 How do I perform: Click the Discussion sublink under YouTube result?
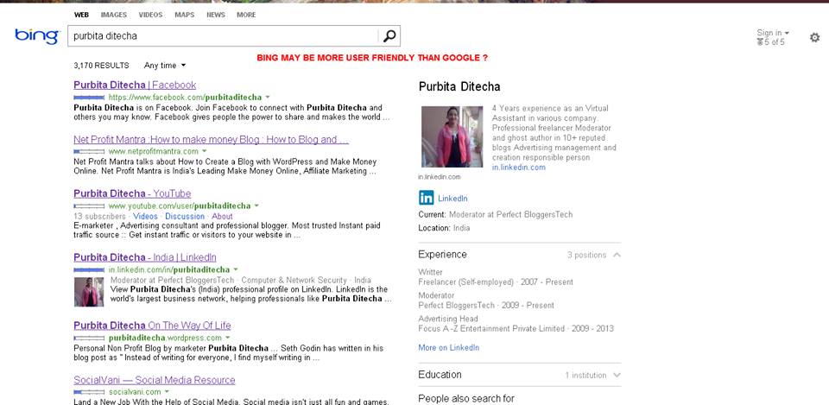tap(185, 216)
